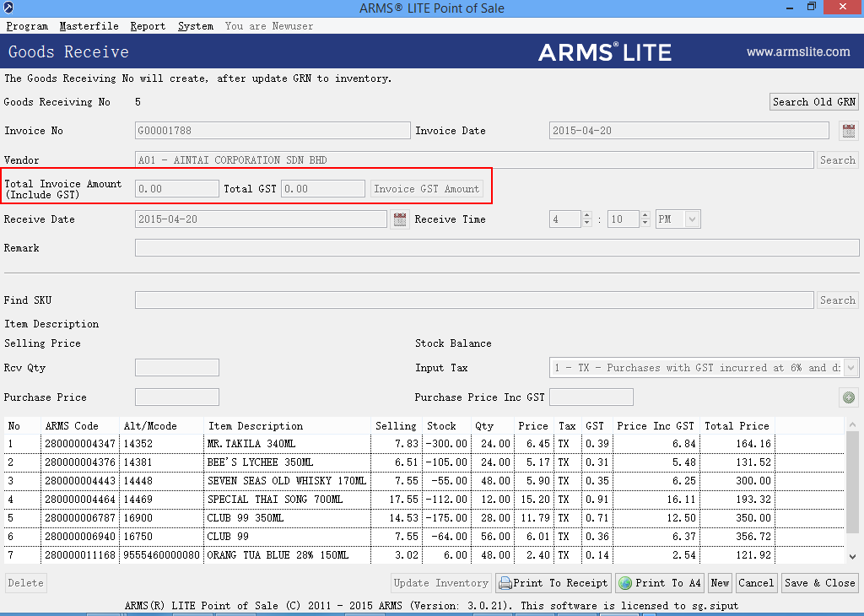
Task: Decrease the receive hour stepper
Action: pyautogui.click(x=587, y=223)
